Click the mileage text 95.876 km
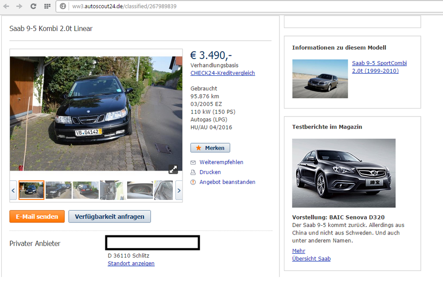The width and height of the screenshot is (443, 289). [x=205, y=96]
